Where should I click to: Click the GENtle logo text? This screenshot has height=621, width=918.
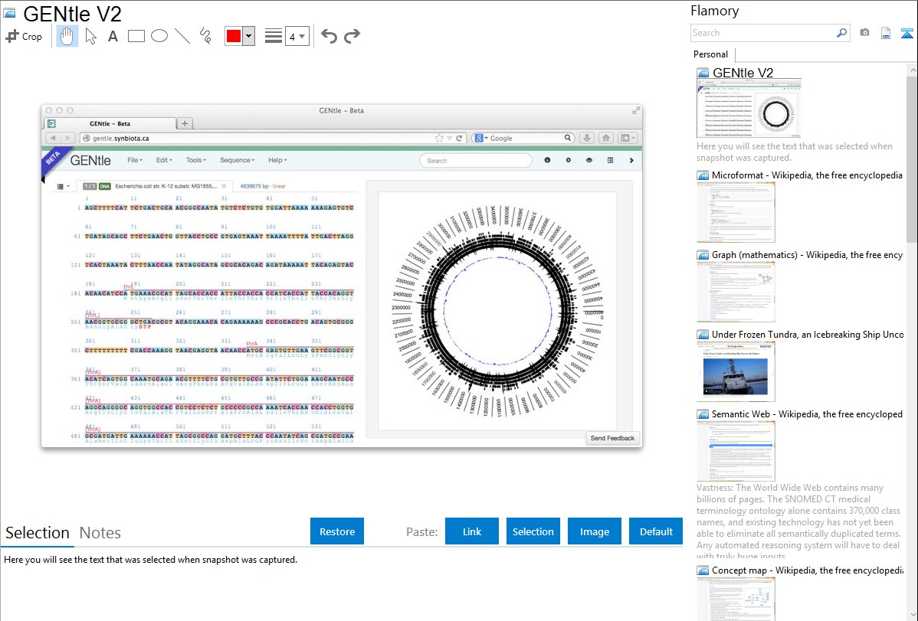pyautogui.click(x=90, y=160)
